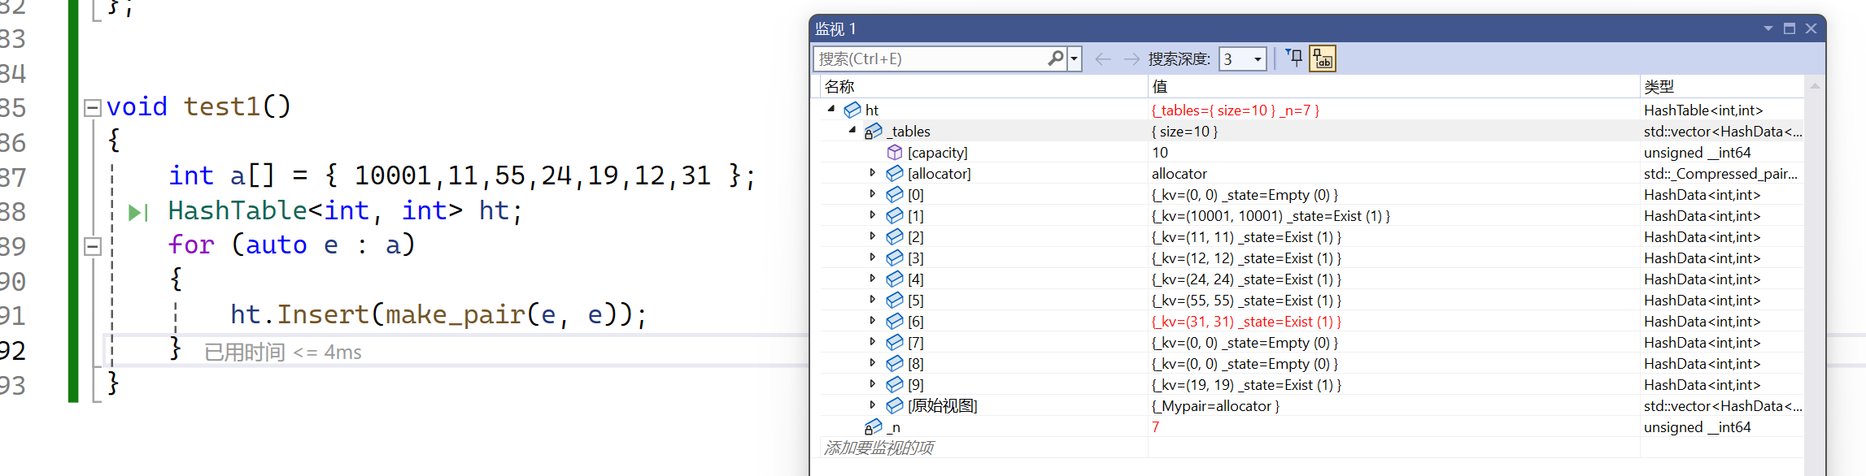Screen dimensions: 1866x476
Task: Collapse the _tables member node
Action: 852,130
